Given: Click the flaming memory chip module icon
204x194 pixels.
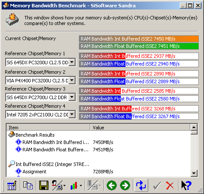Looking at the screenshot, I should (x=12, y=20).
